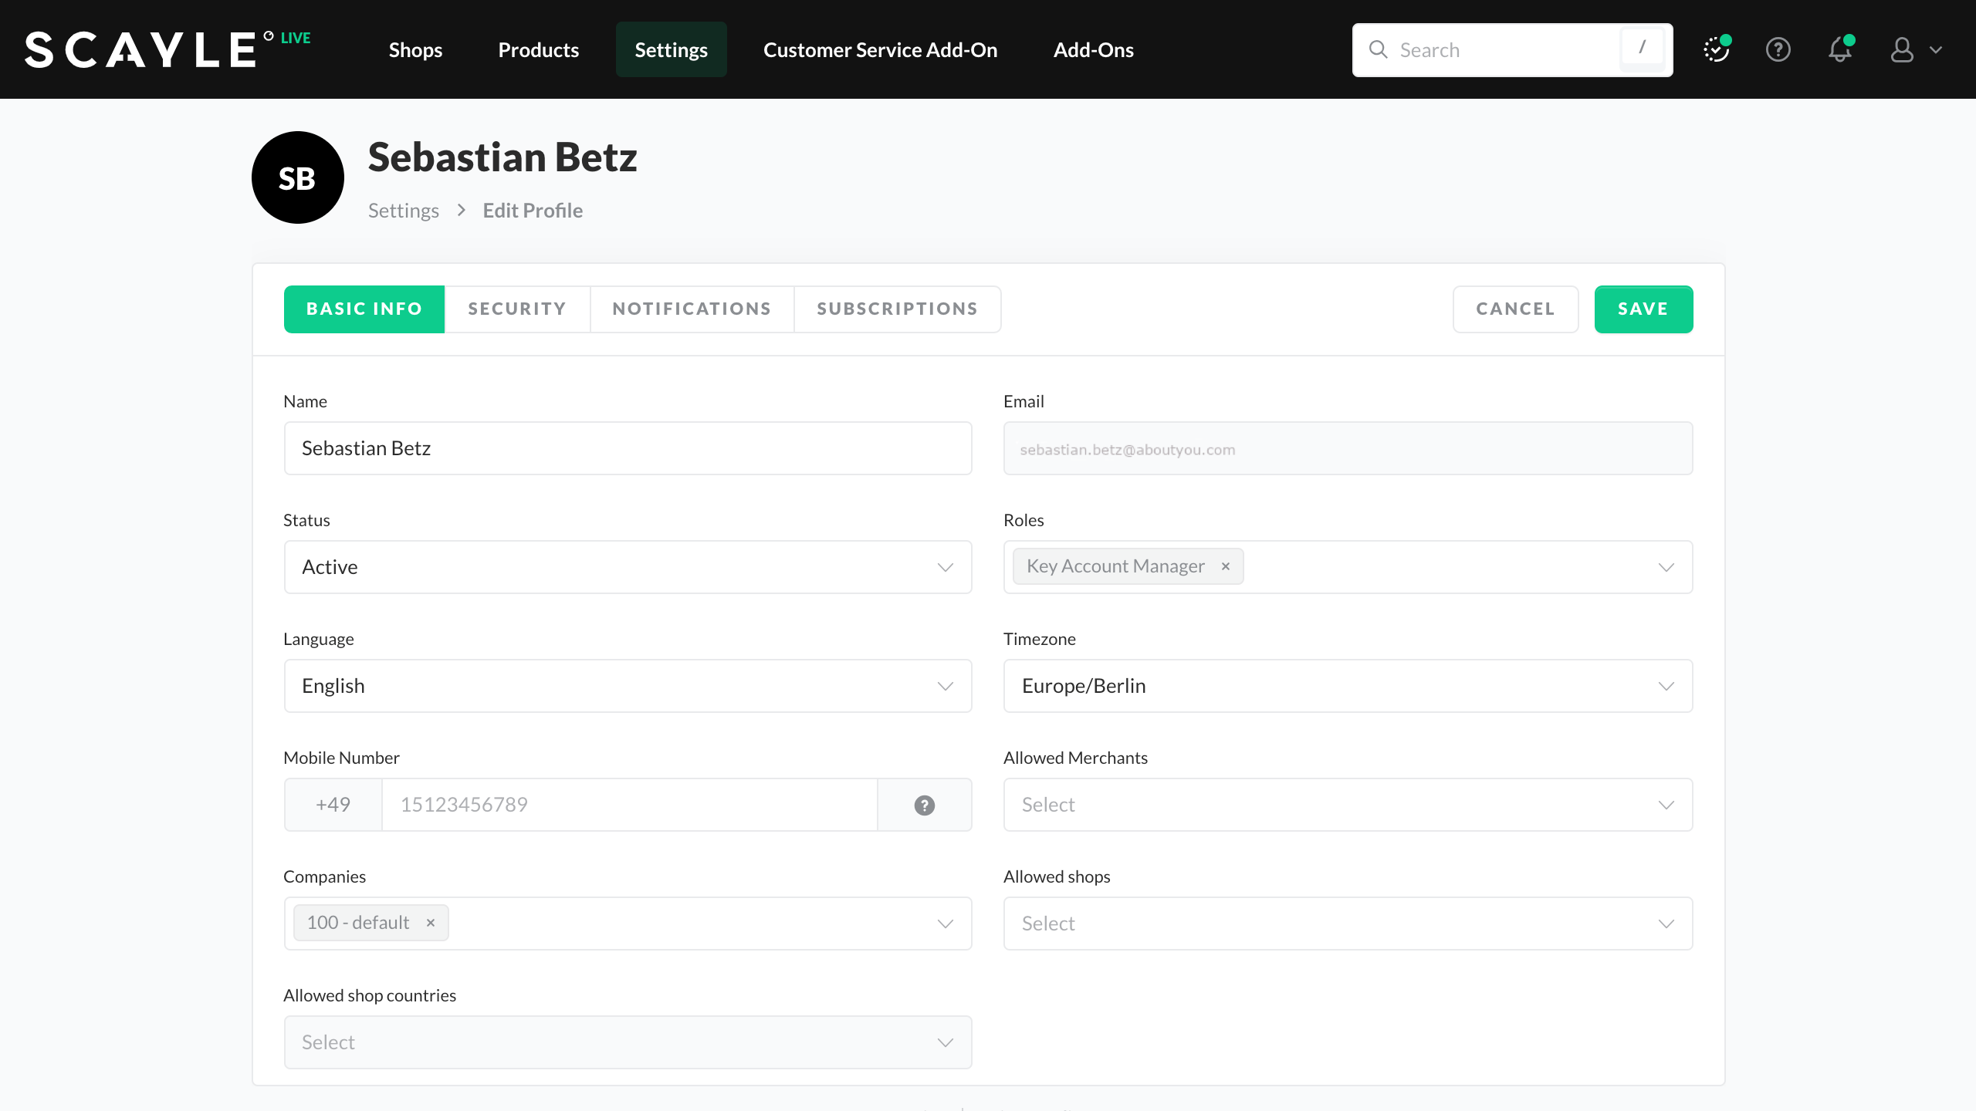Open the Allowed shops select

coord(1347,924)
